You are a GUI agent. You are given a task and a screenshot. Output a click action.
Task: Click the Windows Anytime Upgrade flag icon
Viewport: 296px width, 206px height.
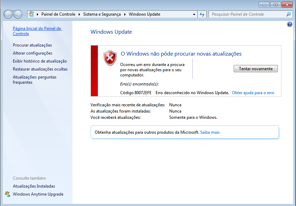[x=8, y=194]
